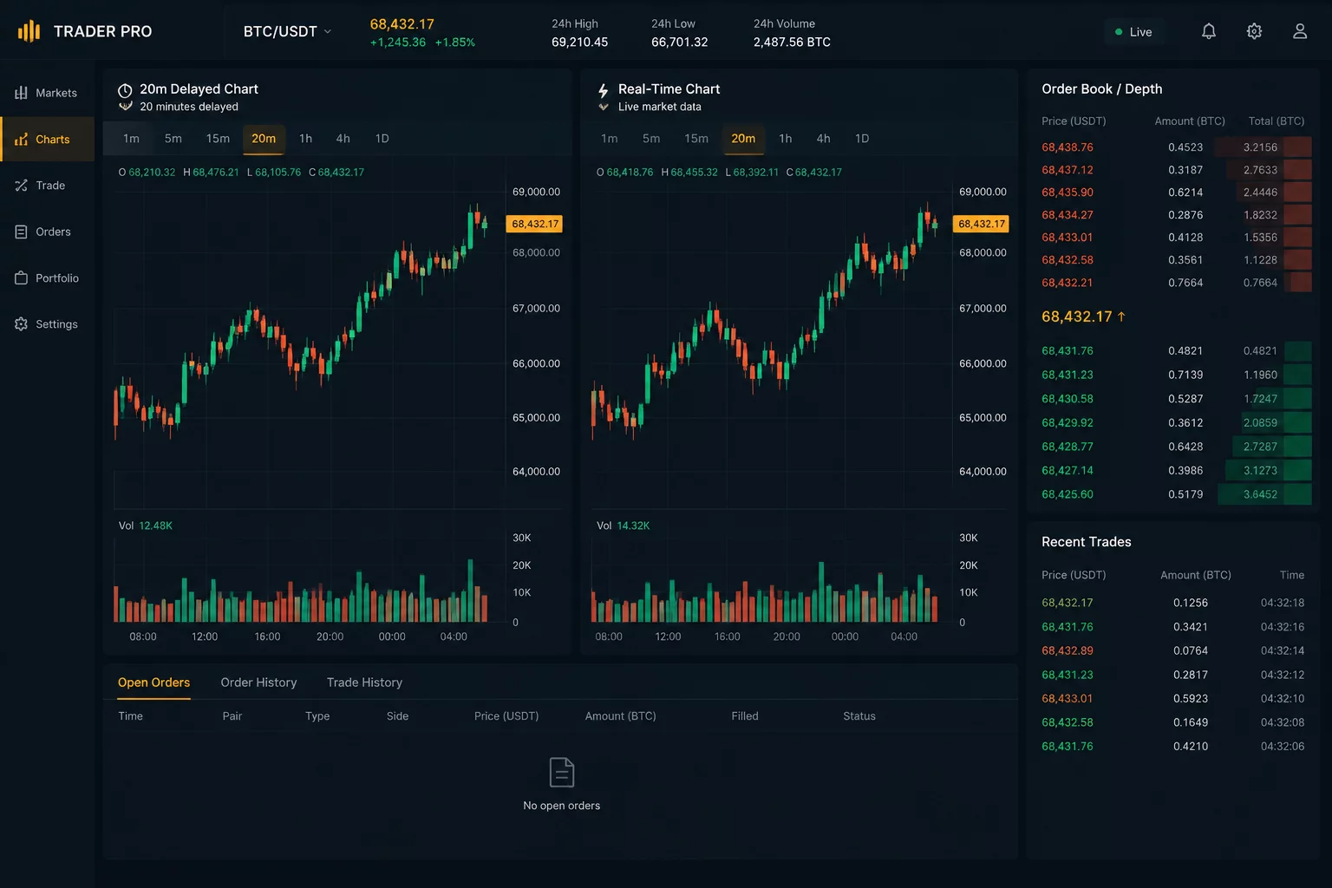Viewport: 1332px width, 888px height.
Task: Toggle the Live status indicator
Action: (1133, 32)
